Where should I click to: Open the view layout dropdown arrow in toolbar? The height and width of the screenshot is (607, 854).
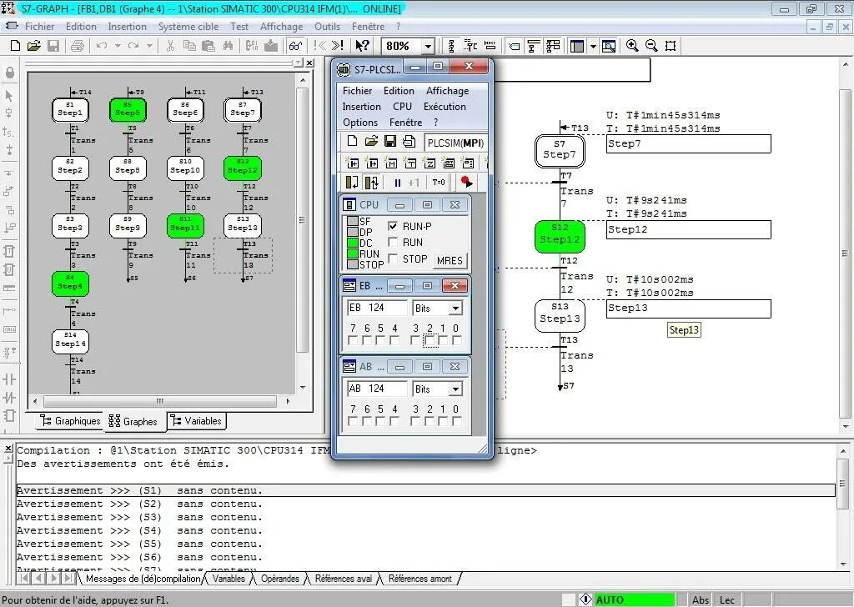pos(593,46)
